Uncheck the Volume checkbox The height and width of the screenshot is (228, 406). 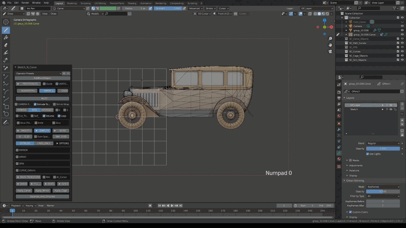44,116
